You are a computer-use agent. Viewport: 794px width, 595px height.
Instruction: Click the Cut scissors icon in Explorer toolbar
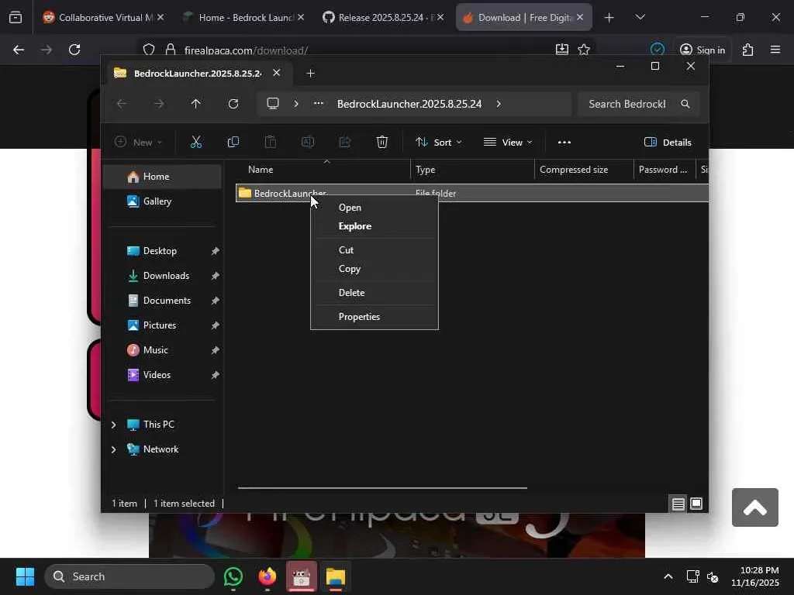pyautogui.click(x=196, y=143)
